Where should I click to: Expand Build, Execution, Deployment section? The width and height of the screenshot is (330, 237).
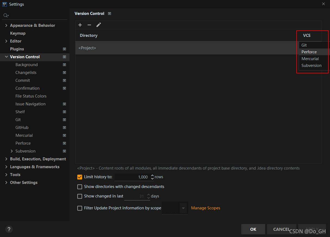pos(6,159)
